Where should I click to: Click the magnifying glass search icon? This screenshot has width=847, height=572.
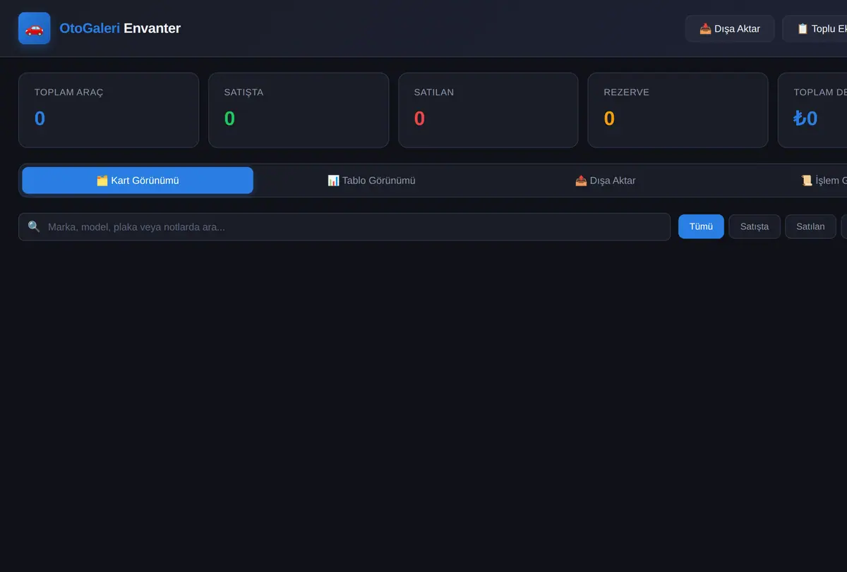pyautogui.click(x=34, y=227)
